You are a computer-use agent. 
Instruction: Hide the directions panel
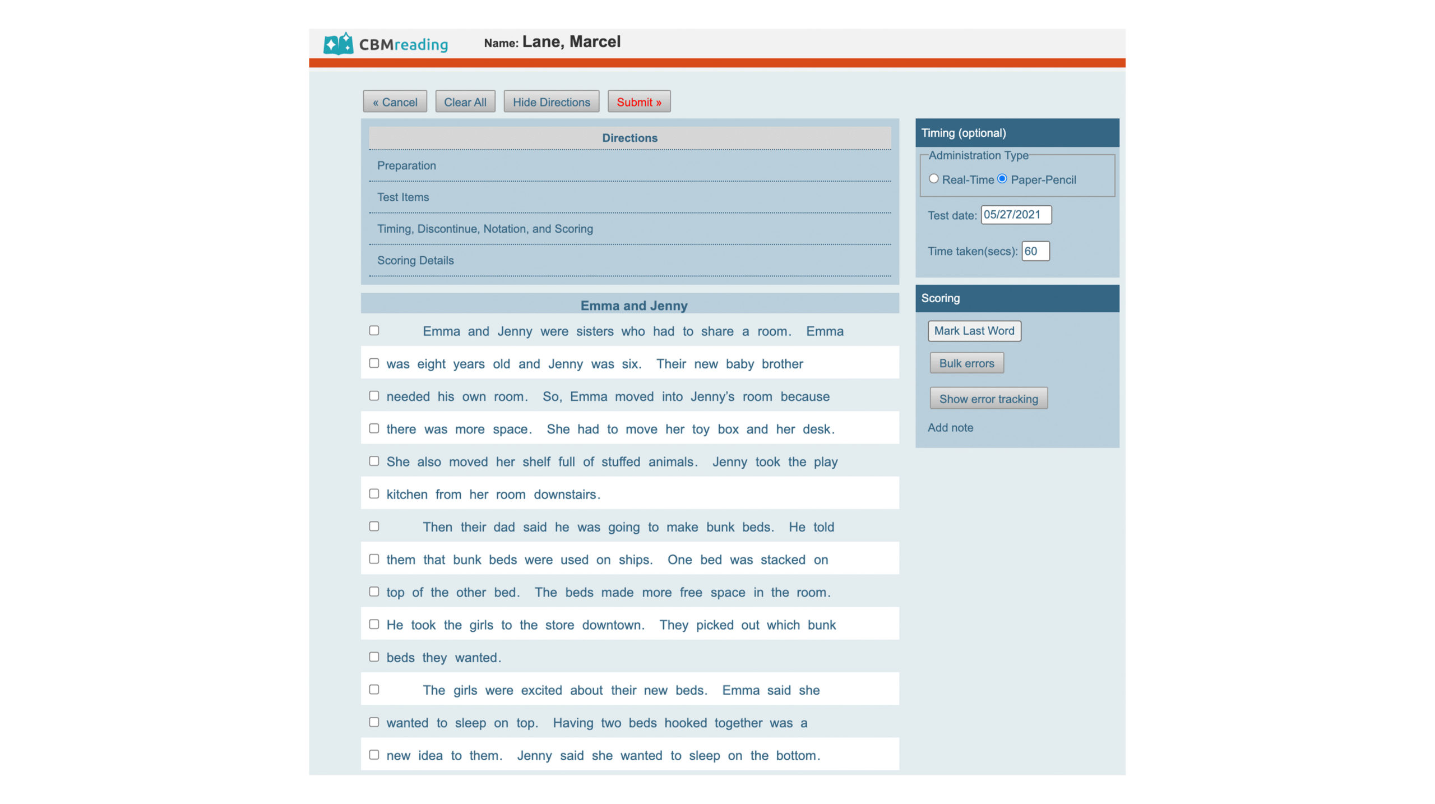click(x=551, y=101)
